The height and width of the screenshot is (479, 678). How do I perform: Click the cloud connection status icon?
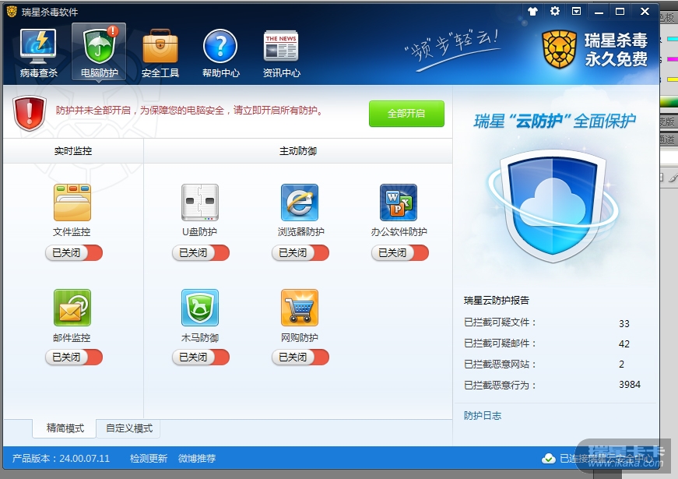pos(548,458)
